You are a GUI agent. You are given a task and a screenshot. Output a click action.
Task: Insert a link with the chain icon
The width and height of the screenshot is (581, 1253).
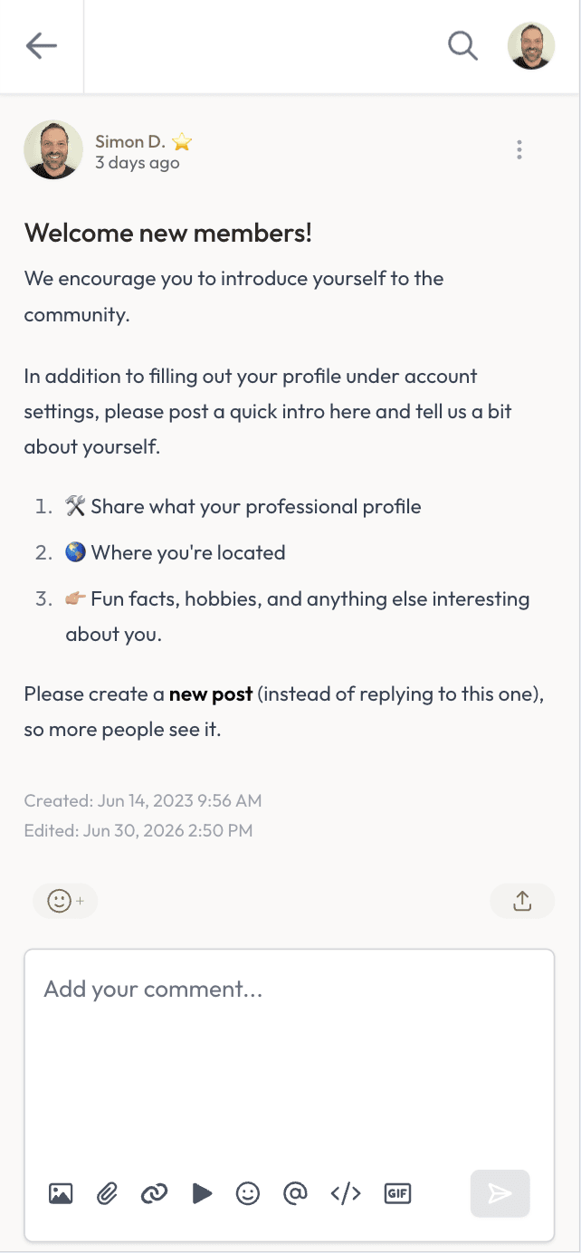(x=154, y=1193)
